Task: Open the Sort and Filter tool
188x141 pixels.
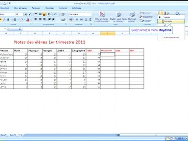Action: 166,13
